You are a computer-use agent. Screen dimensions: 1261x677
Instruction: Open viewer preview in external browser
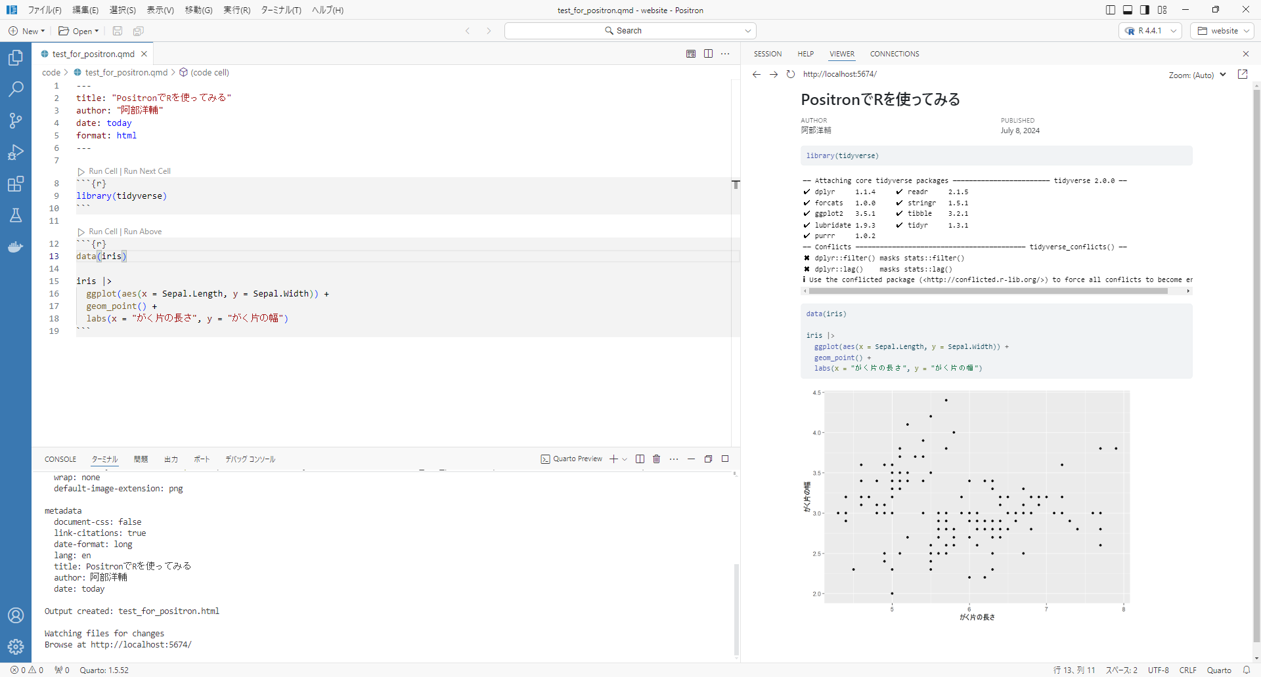coord(1242,74)
